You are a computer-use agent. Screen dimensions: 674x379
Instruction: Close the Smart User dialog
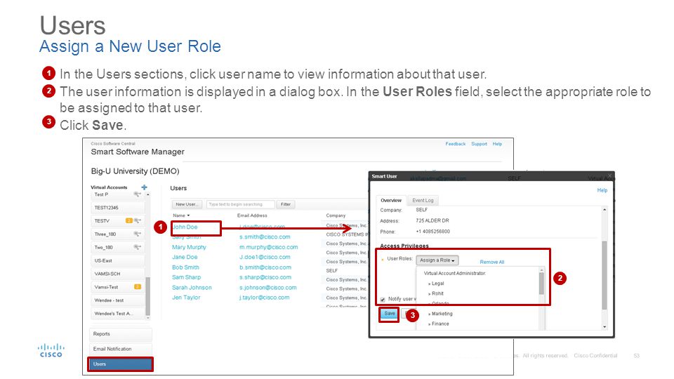tap(609, 176)
